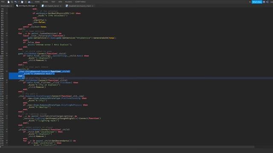This screenshot has width=273, height=153.
Task: Click the _kick("7 (Lighting Hack)") line
Action: [x=44, y=121]
